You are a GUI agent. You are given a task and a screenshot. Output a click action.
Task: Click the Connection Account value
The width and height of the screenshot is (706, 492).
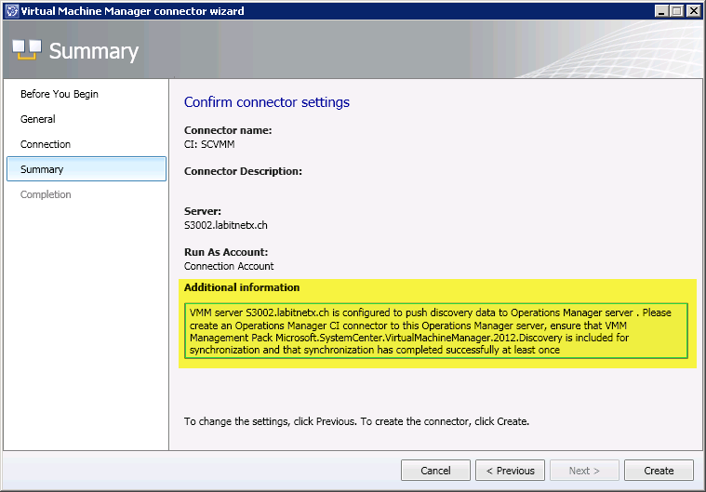229,266
